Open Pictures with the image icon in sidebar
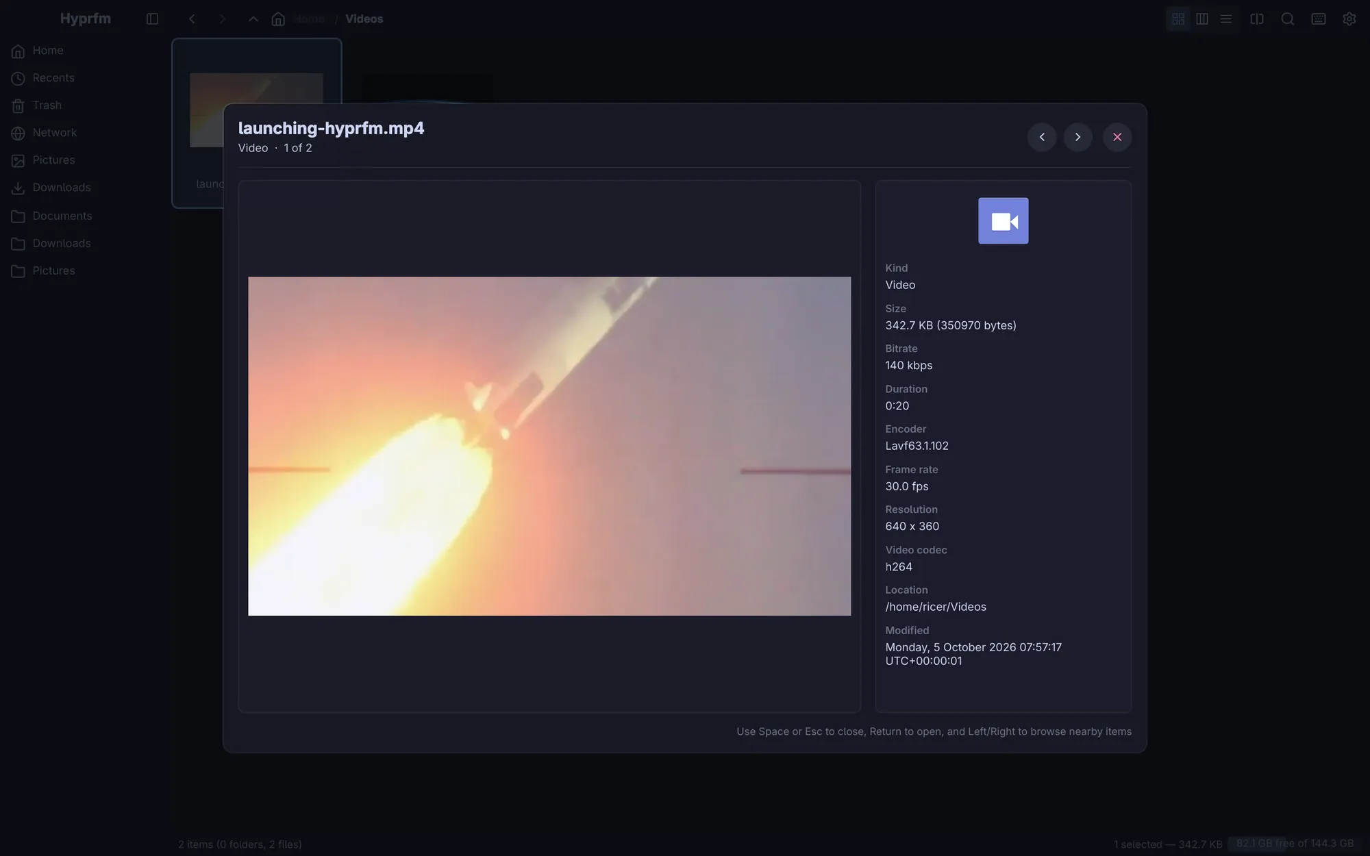Screen dimensions: 1370x856 point(85,160)
